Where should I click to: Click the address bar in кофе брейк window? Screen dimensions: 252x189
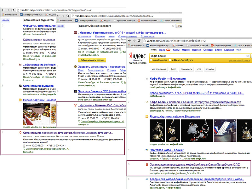point(198,41)
